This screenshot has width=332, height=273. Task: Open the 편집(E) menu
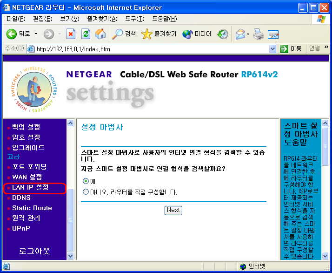pyautogui.click(x=43, y=19)
